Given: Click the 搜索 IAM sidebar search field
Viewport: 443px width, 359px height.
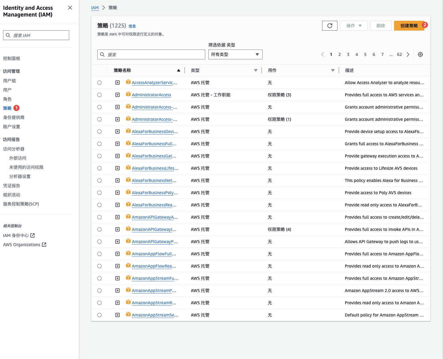Looking at the screenshot, I should [36, 35].
